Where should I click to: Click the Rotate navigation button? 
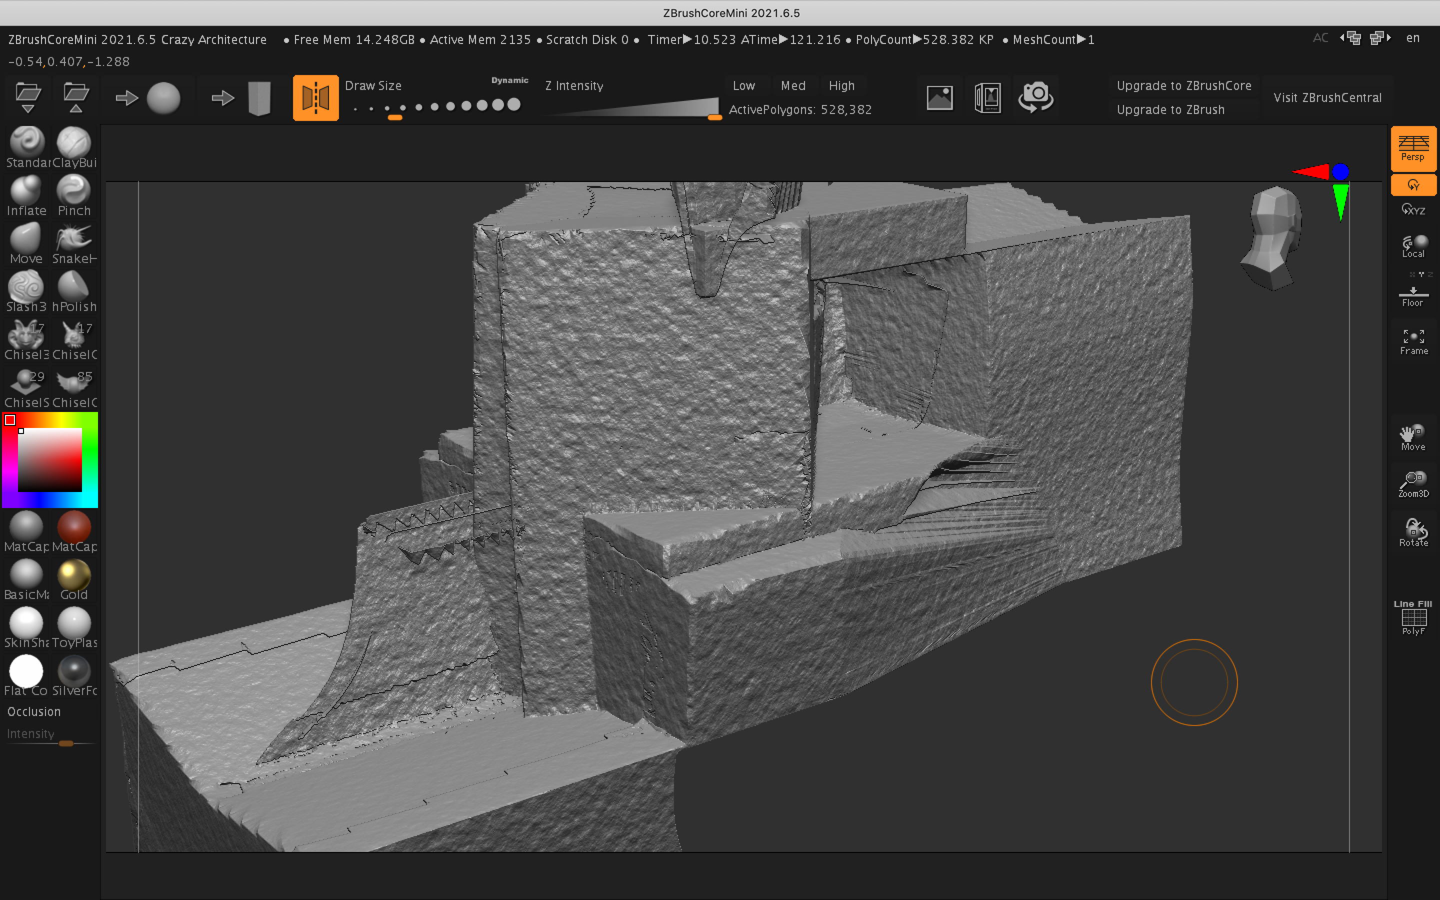point(1413,532)
